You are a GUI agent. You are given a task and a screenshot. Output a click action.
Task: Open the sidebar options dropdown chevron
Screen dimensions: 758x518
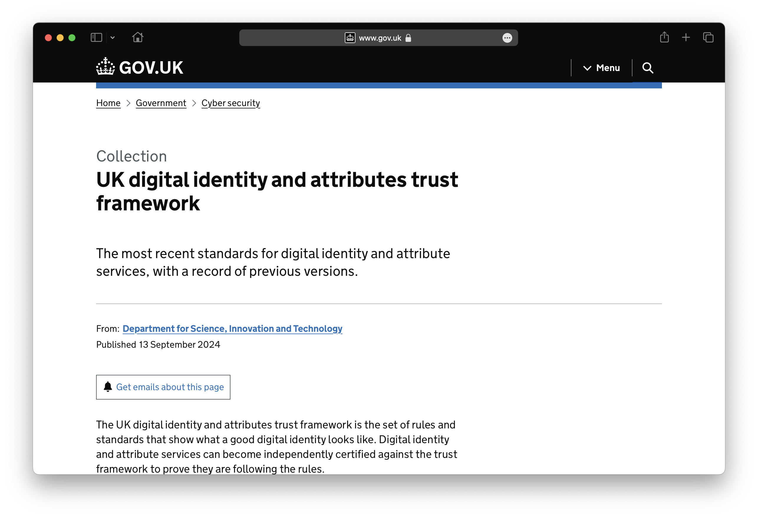point(113,37)
